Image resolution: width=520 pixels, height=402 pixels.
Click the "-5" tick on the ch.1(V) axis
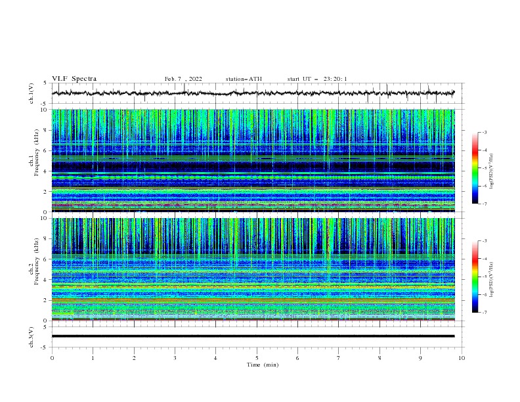click(x=45, y=104)
